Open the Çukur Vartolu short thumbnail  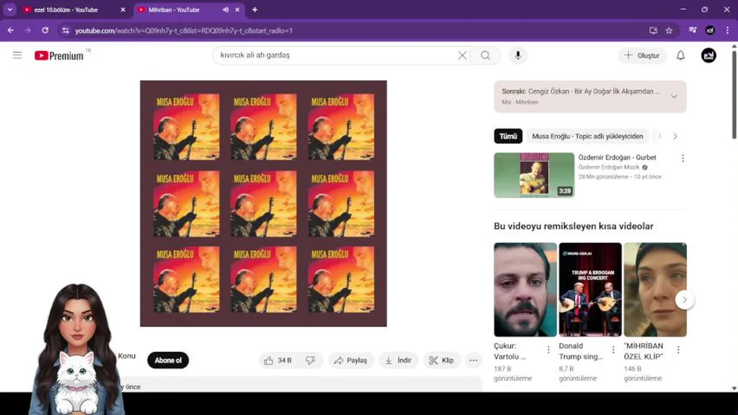coord(525,289)
